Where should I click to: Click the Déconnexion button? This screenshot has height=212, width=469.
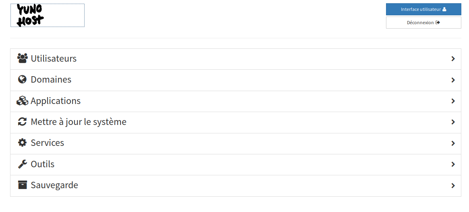pyautogui.click(x=423, y=23)
